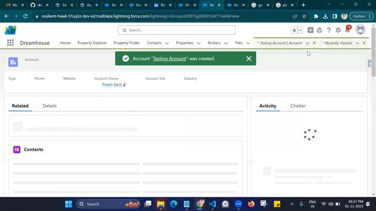Image resolution: width=376 pixels, height=211 pixels.
Task: Expand the Brokers nav dropdown chevron
Action: click(226, 43)
